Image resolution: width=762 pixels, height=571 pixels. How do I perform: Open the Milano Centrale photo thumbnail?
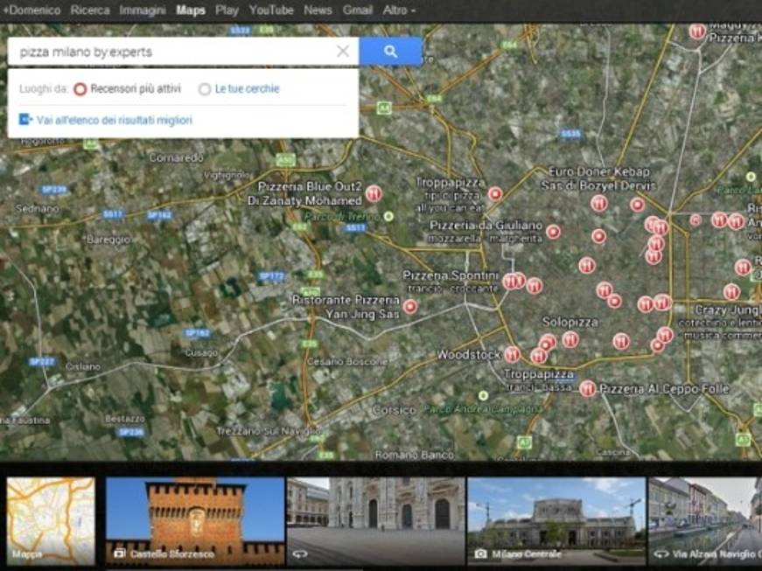pyautogui.click(x=556, y=521)
